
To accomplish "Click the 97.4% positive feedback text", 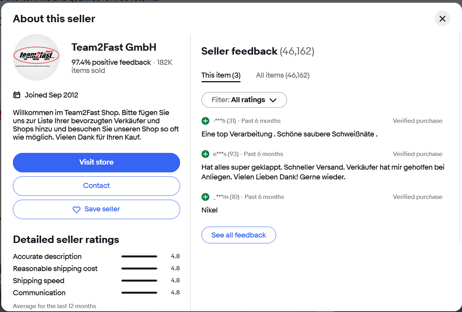I will click(x=111, y=62).
